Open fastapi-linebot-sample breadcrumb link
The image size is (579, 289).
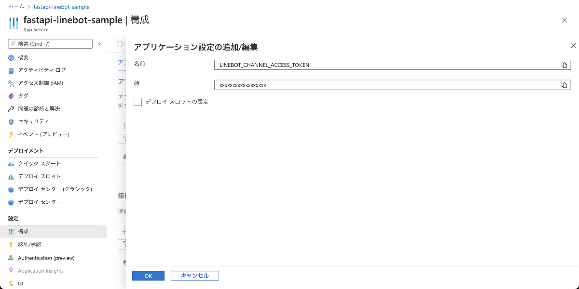pos(61,7)
